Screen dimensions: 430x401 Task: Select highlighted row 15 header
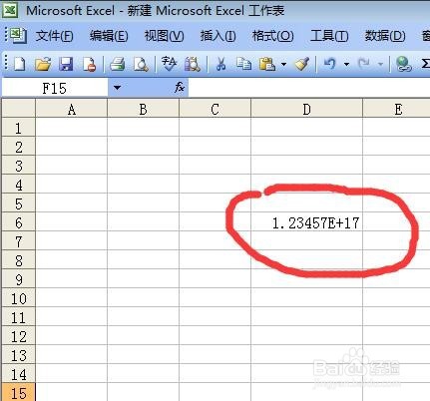pos(18,392)
